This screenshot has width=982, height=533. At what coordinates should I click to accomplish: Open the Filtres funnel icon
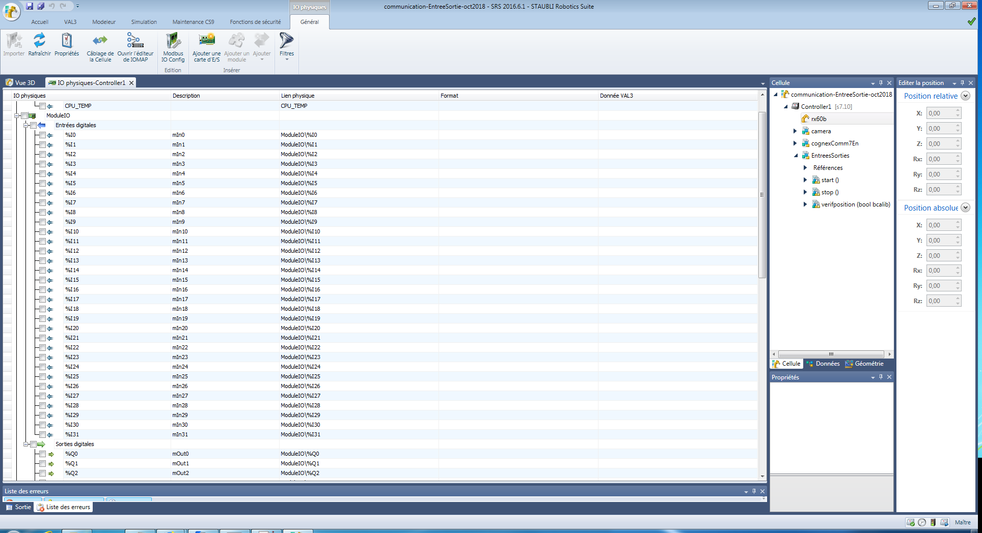click(x=286, y=41)
